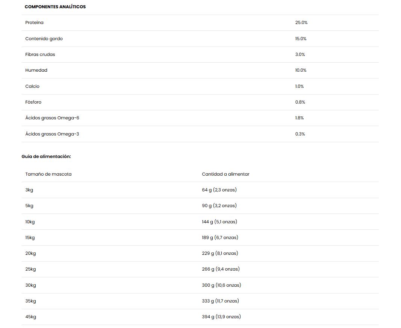Viewport: 401px width, 328px height.
Task: Select the Proteína row label
Action: coord(34,23)
